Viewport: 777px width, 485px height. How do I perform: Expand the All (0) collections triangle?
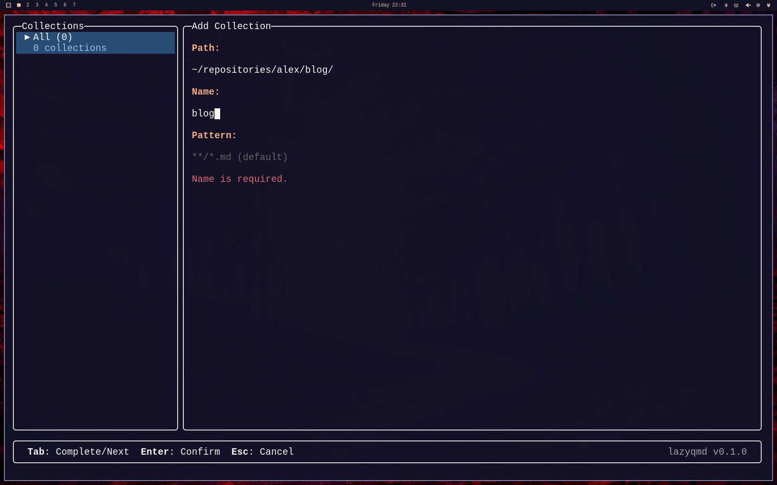27,37
